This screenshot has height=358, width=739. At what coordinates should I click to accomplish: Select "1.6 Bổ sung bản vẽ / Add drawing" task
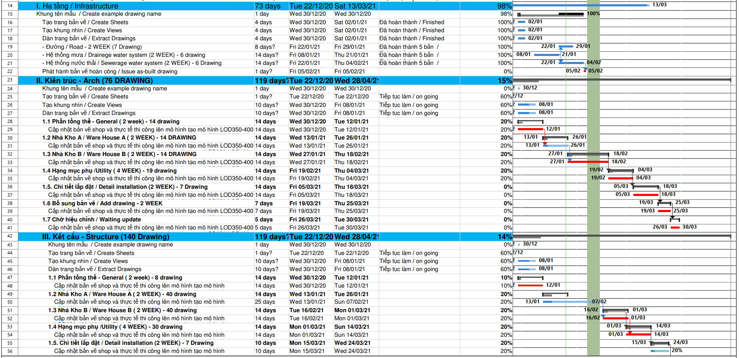coord(102,203)
